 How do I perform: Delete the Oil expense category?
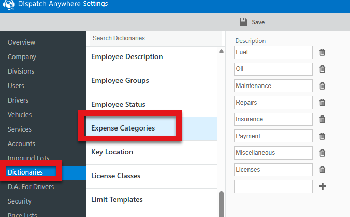[322, 69]
